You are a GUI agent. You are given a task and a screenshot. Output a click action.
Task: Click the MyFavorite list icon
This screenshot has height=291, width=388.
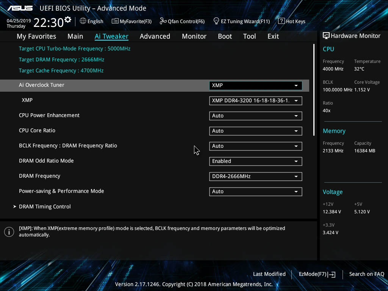[115, 21]
